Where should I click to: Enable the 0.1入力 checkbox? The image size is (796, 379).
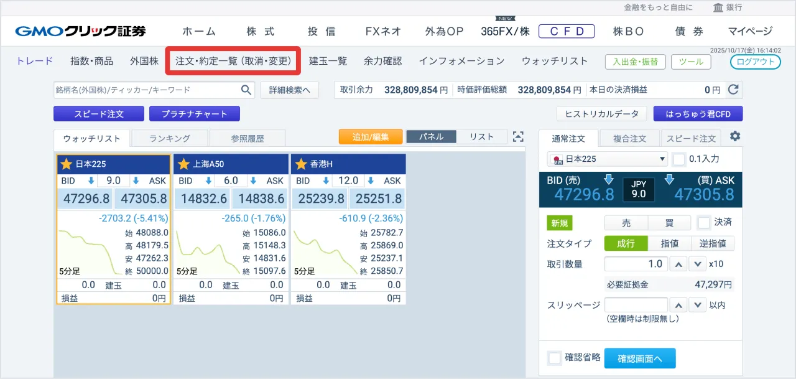pyautogui.click(x=679, y=159)
